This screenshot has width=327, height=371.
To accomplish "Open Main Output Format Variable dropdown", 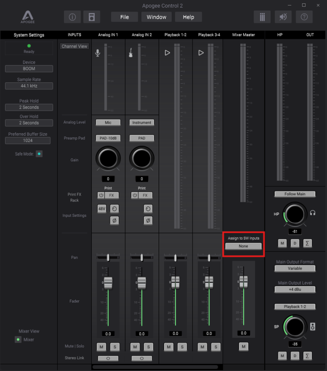I will pos(295,268).
